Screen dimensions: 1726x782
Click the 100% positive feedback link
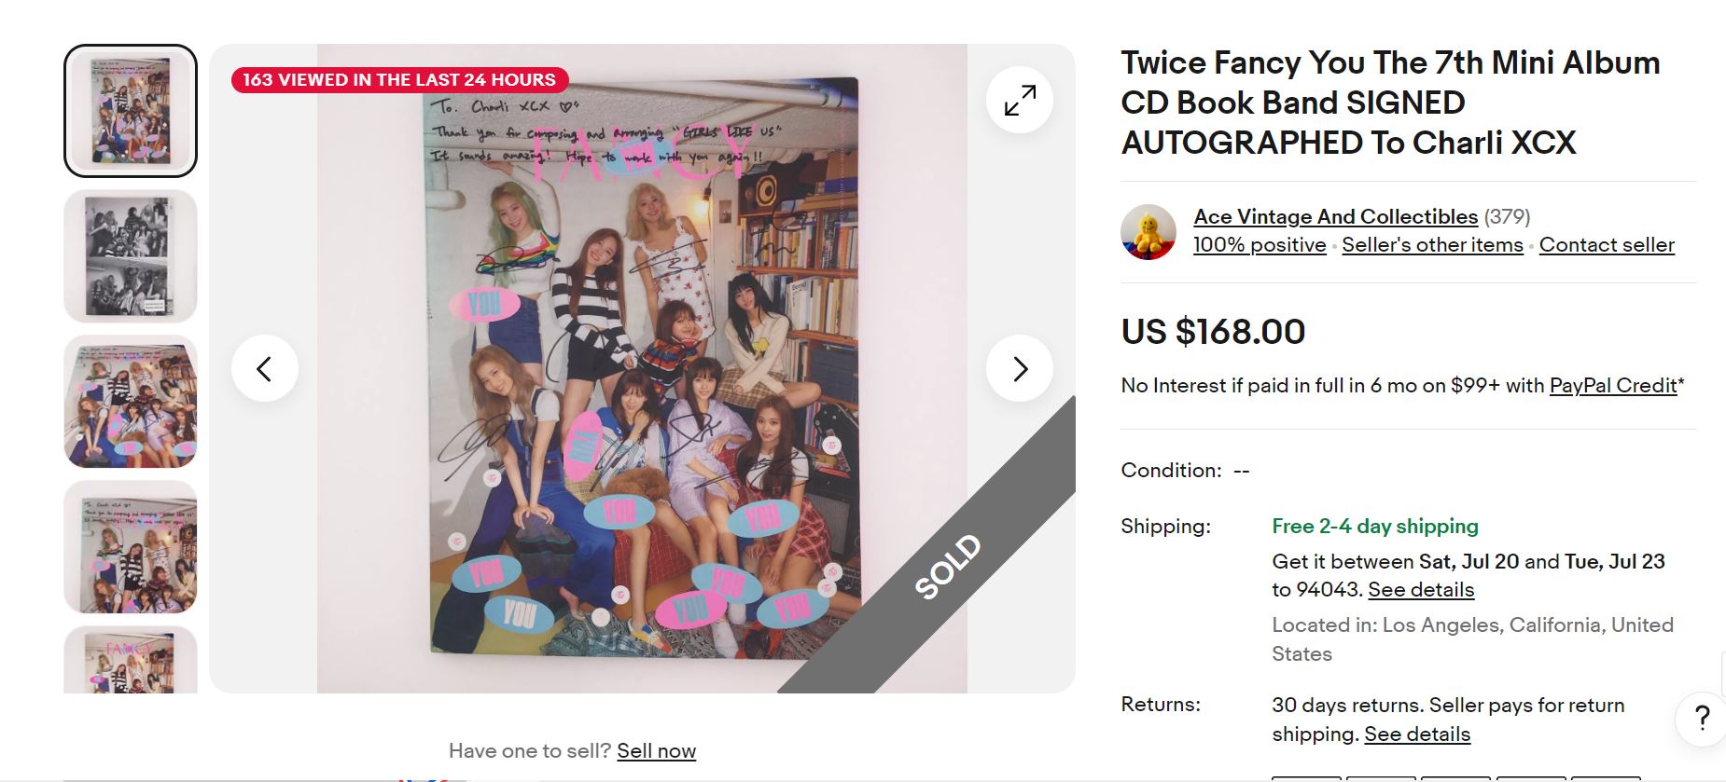point(1260,245)
